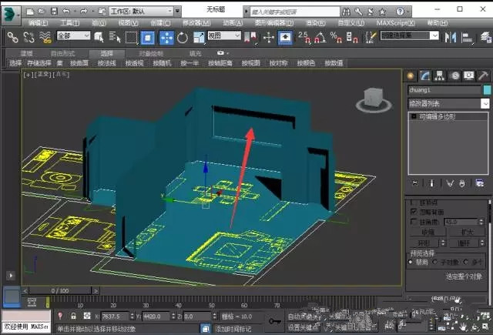Toggle the 按角度 checkbox
493x335 pixels.
[x=414, y=222]
